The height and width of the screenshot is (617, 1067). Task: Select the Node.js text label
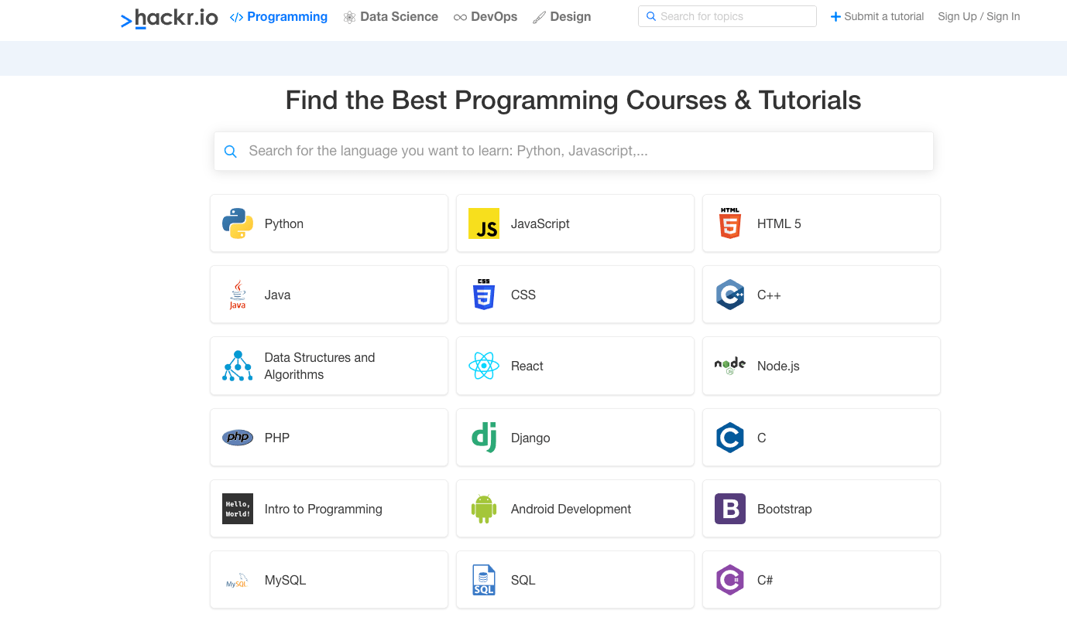[778, 366]
